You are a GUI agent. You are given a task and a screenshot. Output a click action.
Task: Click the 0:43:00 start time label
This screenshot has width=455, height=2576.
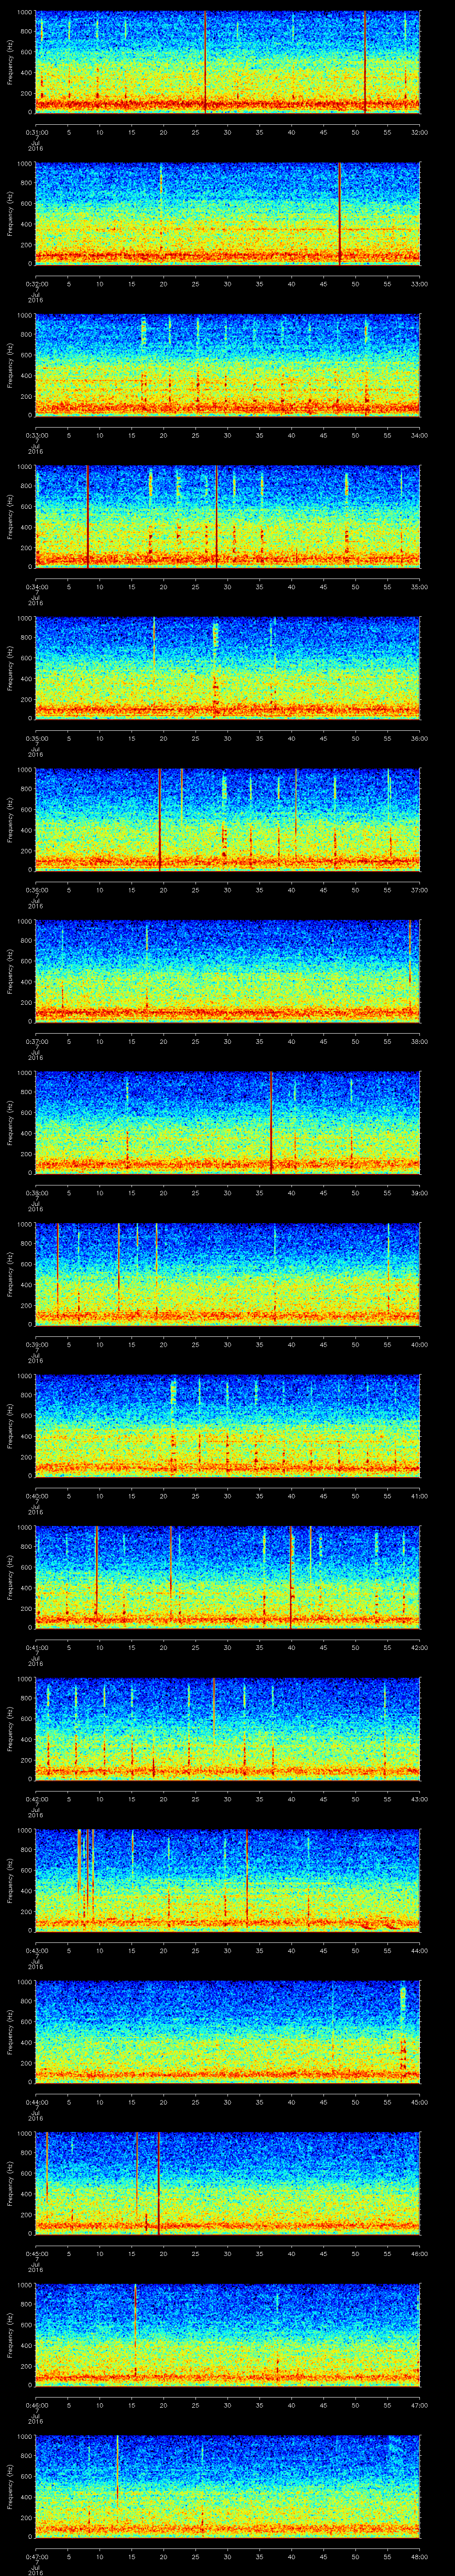[37, 1950]
